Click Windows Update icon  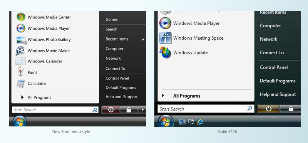[166, 52]
